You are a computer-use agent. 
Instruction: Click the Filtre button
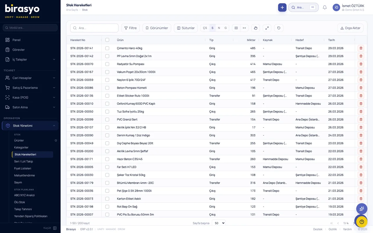click(130, 28)
